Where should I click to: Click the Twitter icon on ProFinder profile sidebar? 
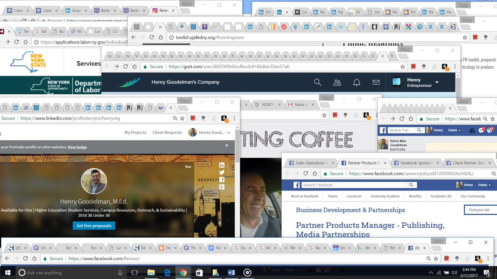(222, 172)
